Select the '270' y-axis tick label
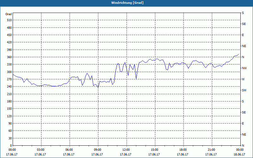This screenshot has height=158, width=253. pyautogui.click(x=9, y=79)
